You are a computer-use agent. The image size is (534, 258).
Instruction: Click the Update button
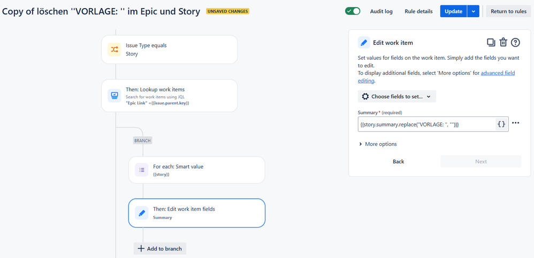[x=454, y=11]
